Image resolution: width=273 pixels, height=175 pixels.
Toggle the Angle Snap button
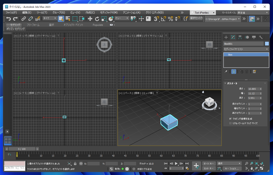point(163,19)
